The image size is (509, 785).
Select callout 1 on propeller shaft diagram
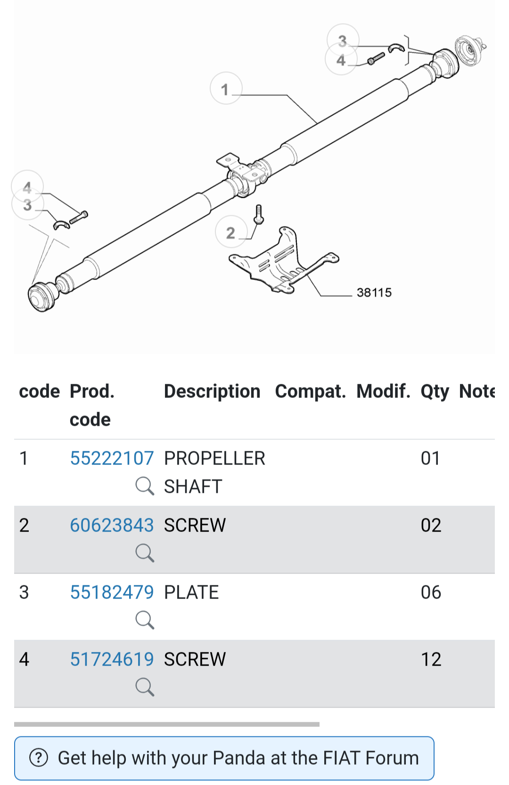[x=226, y=88]
